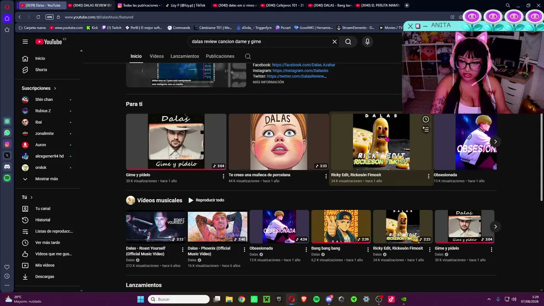Image resolution: width=544 pixels, height=306 pixels.
Task: Save Ricky Edit thumbnail to Watch Later
Action: point(426,119)
